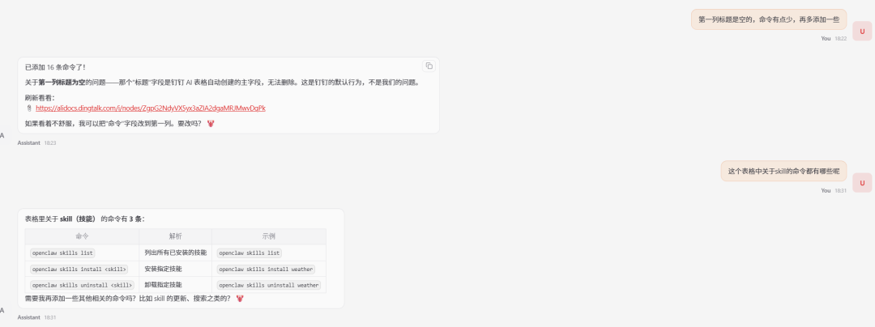Click the 解析 table column header
The height and width of the screenshot is (327, 875).
click(175, 236)
